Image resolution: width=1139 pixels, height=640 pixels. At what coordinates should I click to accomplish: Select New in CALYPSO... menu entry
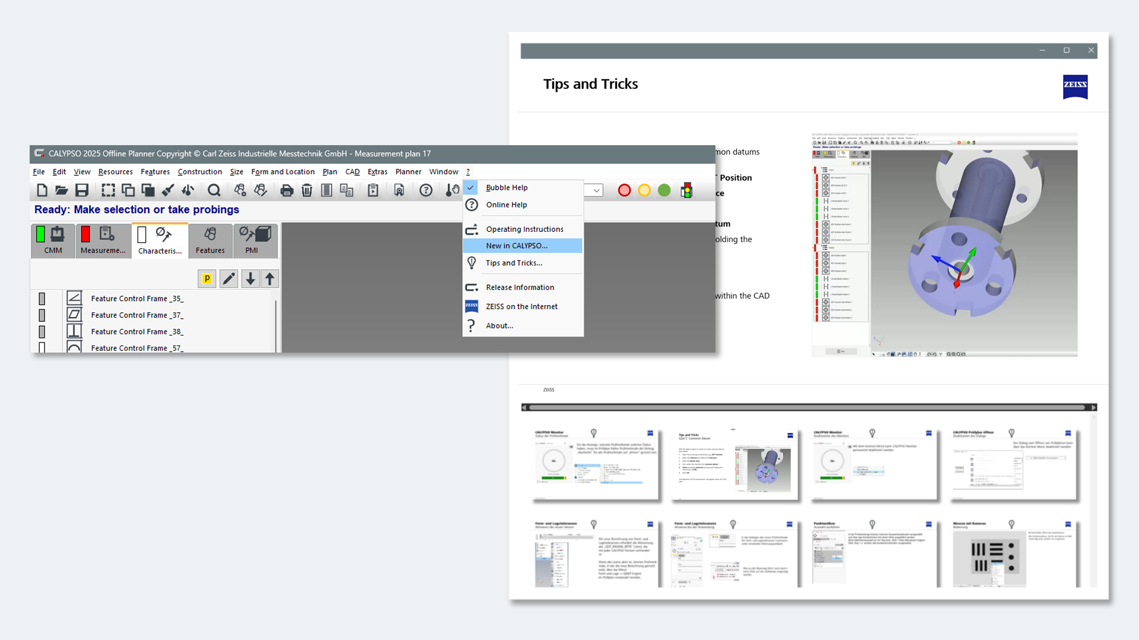516,246
